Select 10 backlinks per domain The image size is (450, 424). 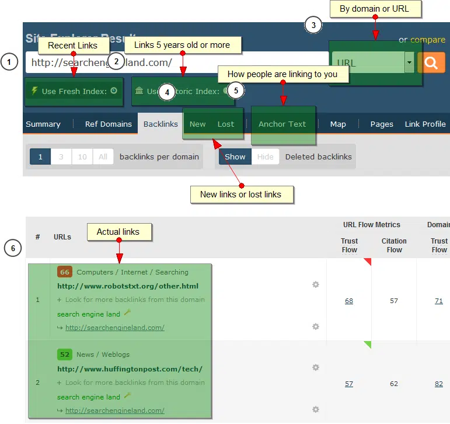[x=82, y=157]
